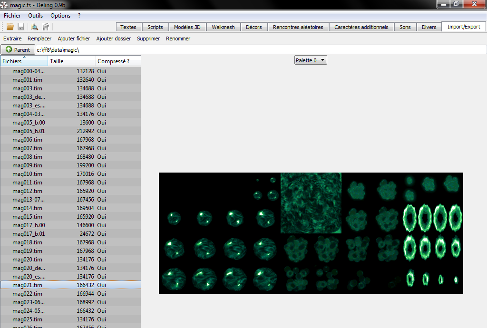Select file mag011.tim in the list
This screenshot has width=487, height=328.
pos(70,183)
